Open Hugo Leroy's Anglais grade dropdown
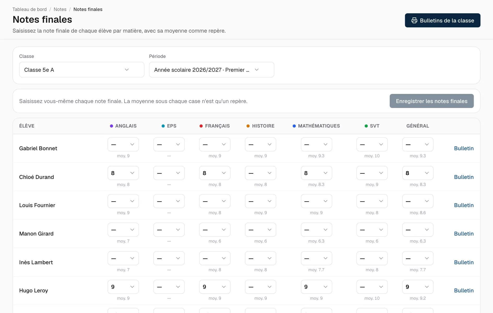This screenshot has width=493, height=313. click(x=123, y=287)
